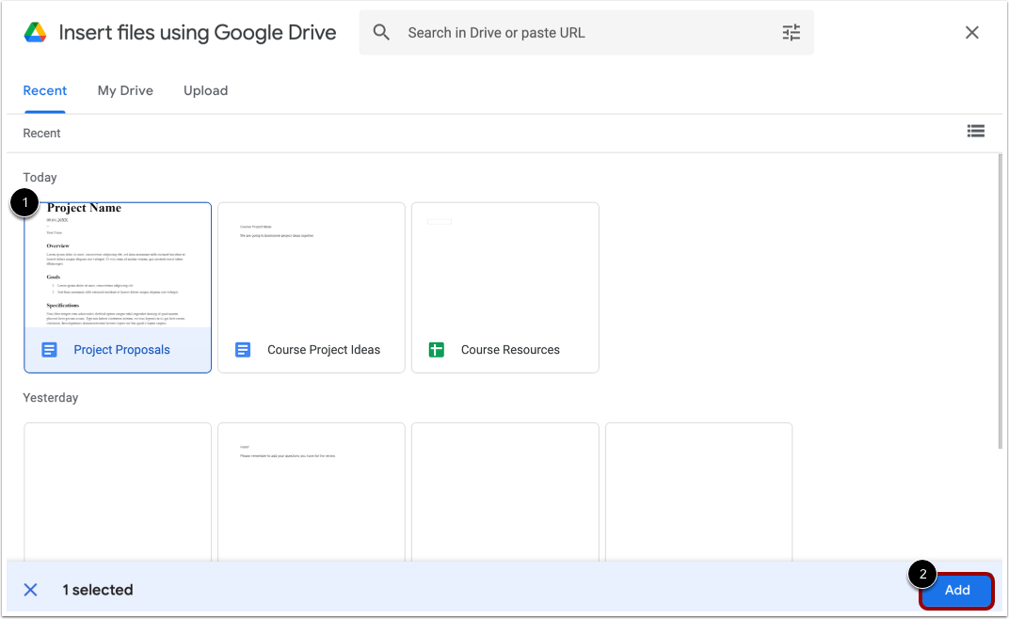Click the Course Resources green Sheets icon
The width and height of the screenshot is (1009, 619).
436,349
